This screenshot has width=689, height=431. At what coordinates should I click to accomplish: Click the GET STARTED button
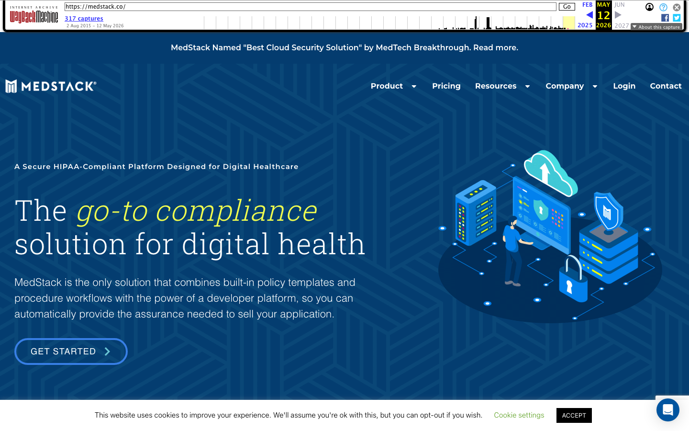pyautogui.click(x=71, y=352)
